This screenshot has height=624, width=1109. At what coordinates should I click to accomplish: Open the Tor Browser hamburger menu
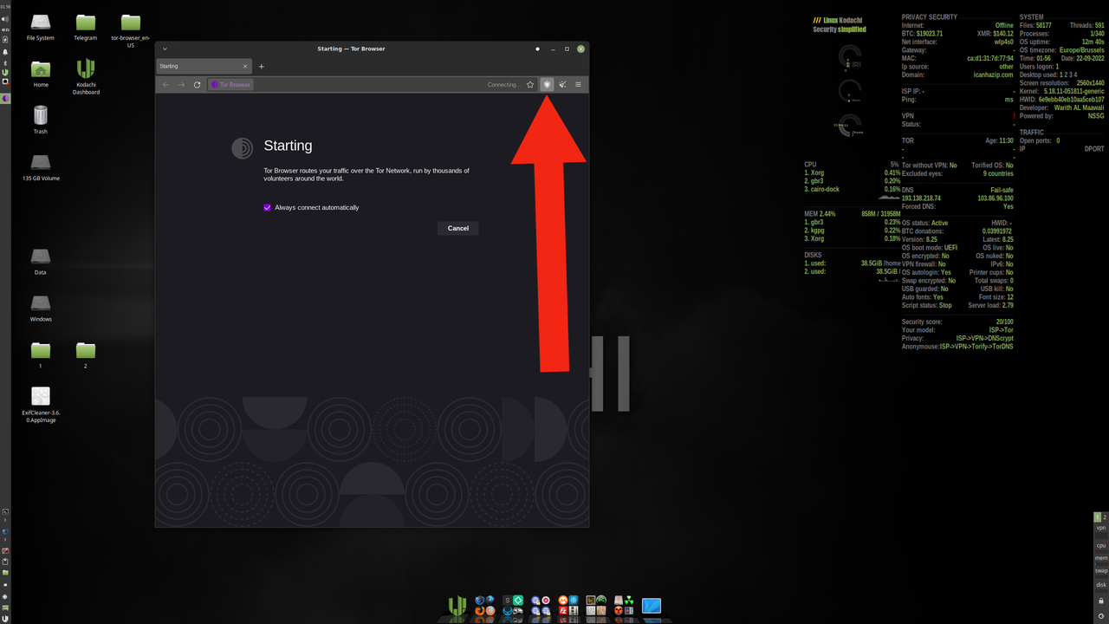[578, 84]
